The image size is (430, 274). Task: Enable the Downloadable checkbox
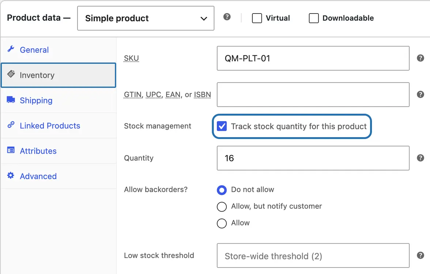pos(314,18)
